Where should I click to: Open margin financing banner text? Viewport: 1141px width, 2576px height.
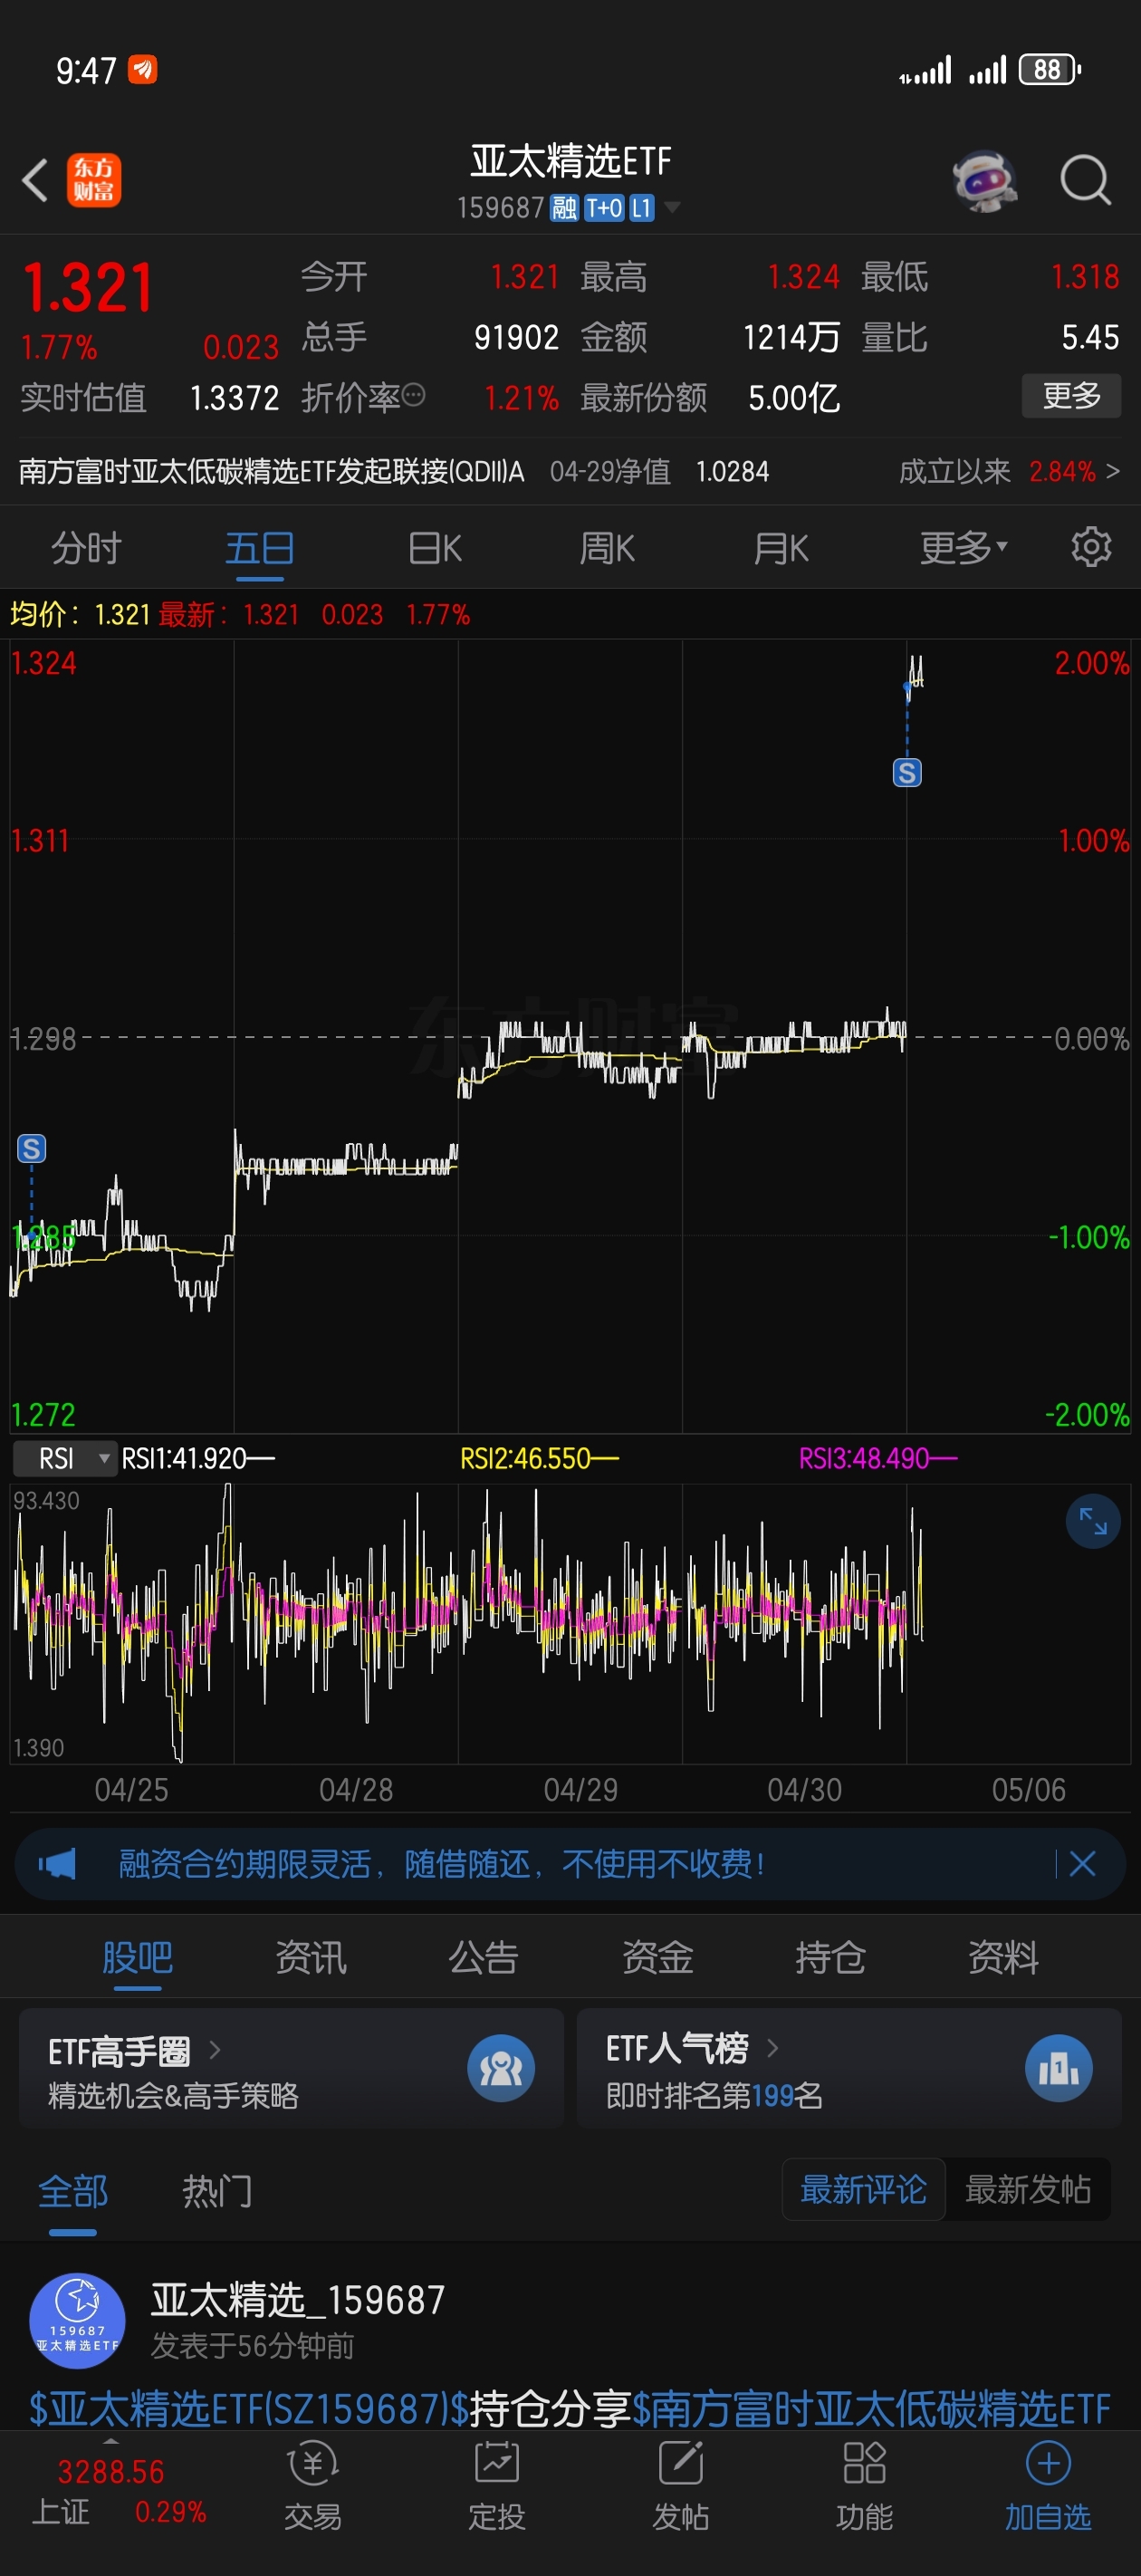(442, 1863)
